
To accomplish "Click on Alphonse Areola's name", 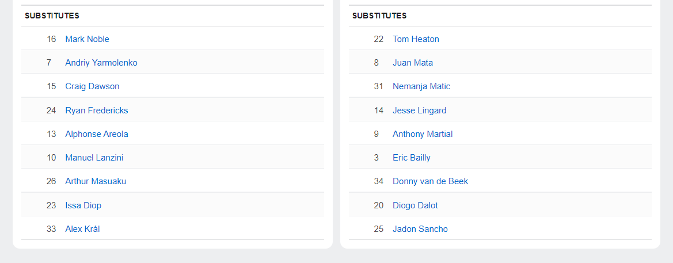I will tap(97, 134).
